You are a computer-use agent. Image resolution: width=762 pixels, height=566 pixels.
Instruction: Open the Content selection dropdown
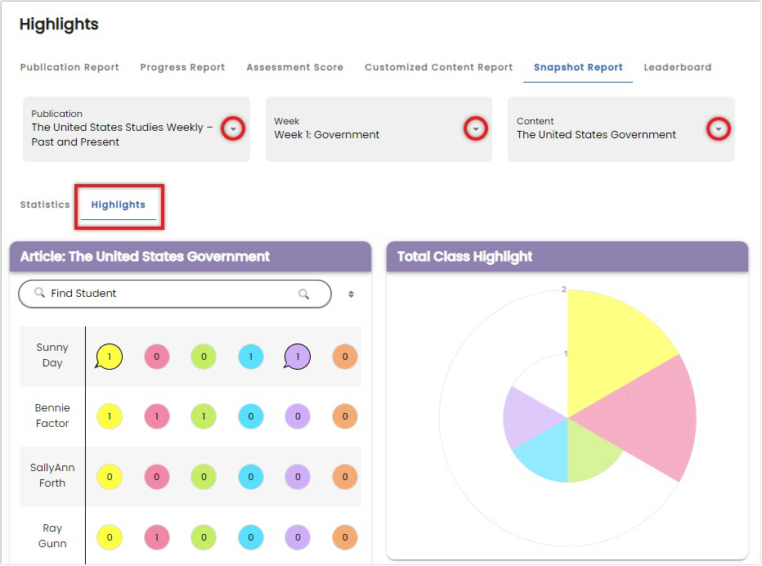pyautogui.click(x=718, y=128)
